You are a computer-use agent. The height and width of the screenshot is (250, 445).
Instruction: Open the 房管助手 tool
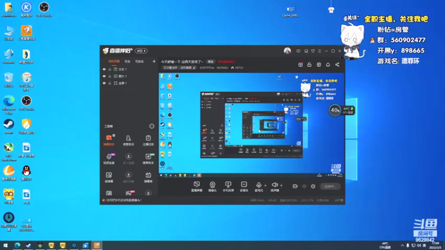click(x=128, y=141)
